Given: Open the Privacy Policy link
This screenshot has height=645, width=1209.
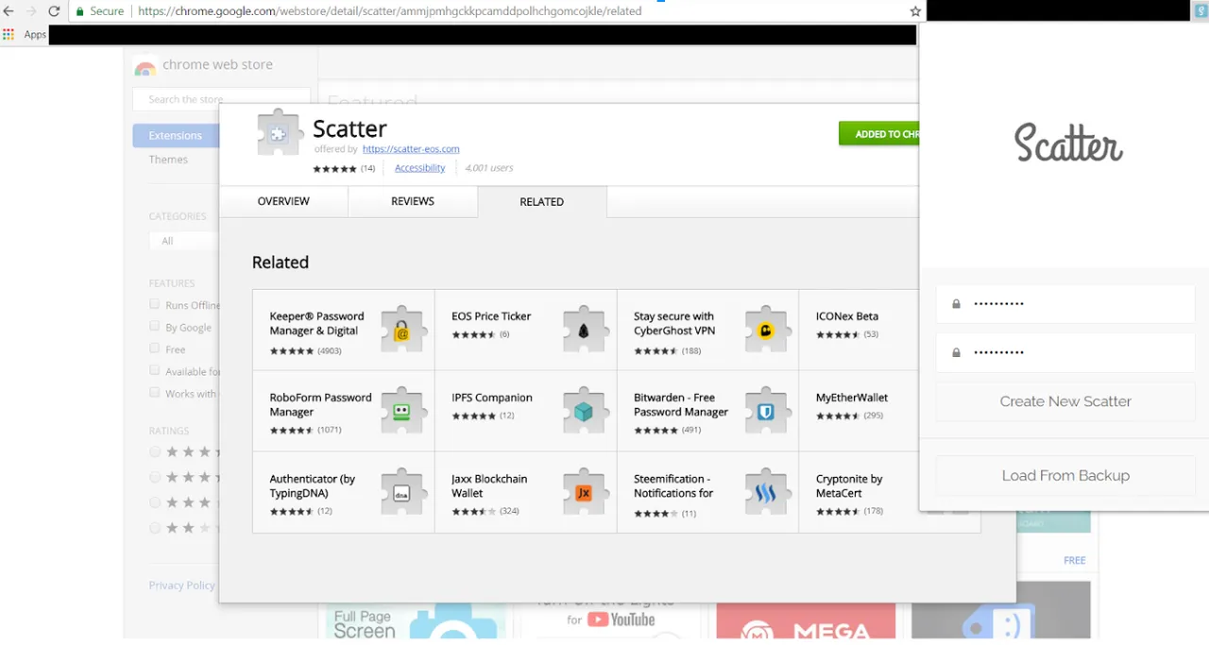Looking at the screenshot, I should [181, 586].
